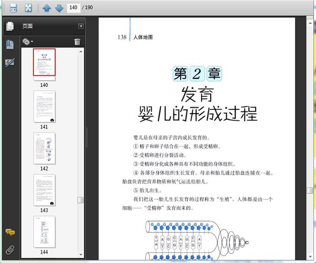Image resolution: width=316 pixels, height=263 pixels.
Task: Click the DNA diagram illustration
Action: (197, 240)
